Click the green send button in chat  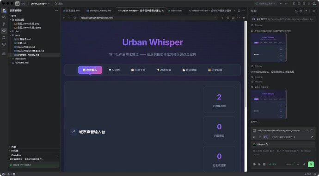point(311,164)
